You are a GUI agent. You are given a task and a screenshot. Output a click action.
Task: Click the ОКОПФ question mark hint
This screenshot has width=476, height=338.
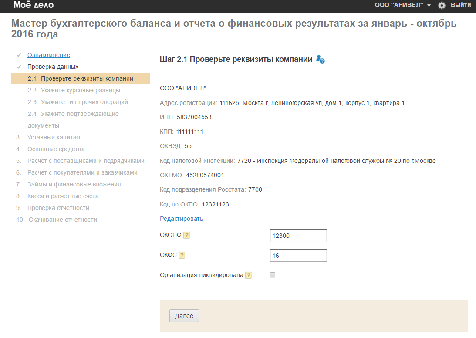point(186,235)
